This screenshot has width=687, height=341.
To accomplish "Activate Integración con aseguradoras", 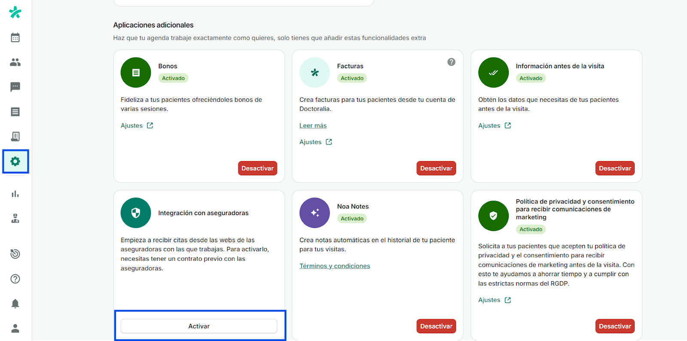I will pyautogui.click(x=199, y=326).
